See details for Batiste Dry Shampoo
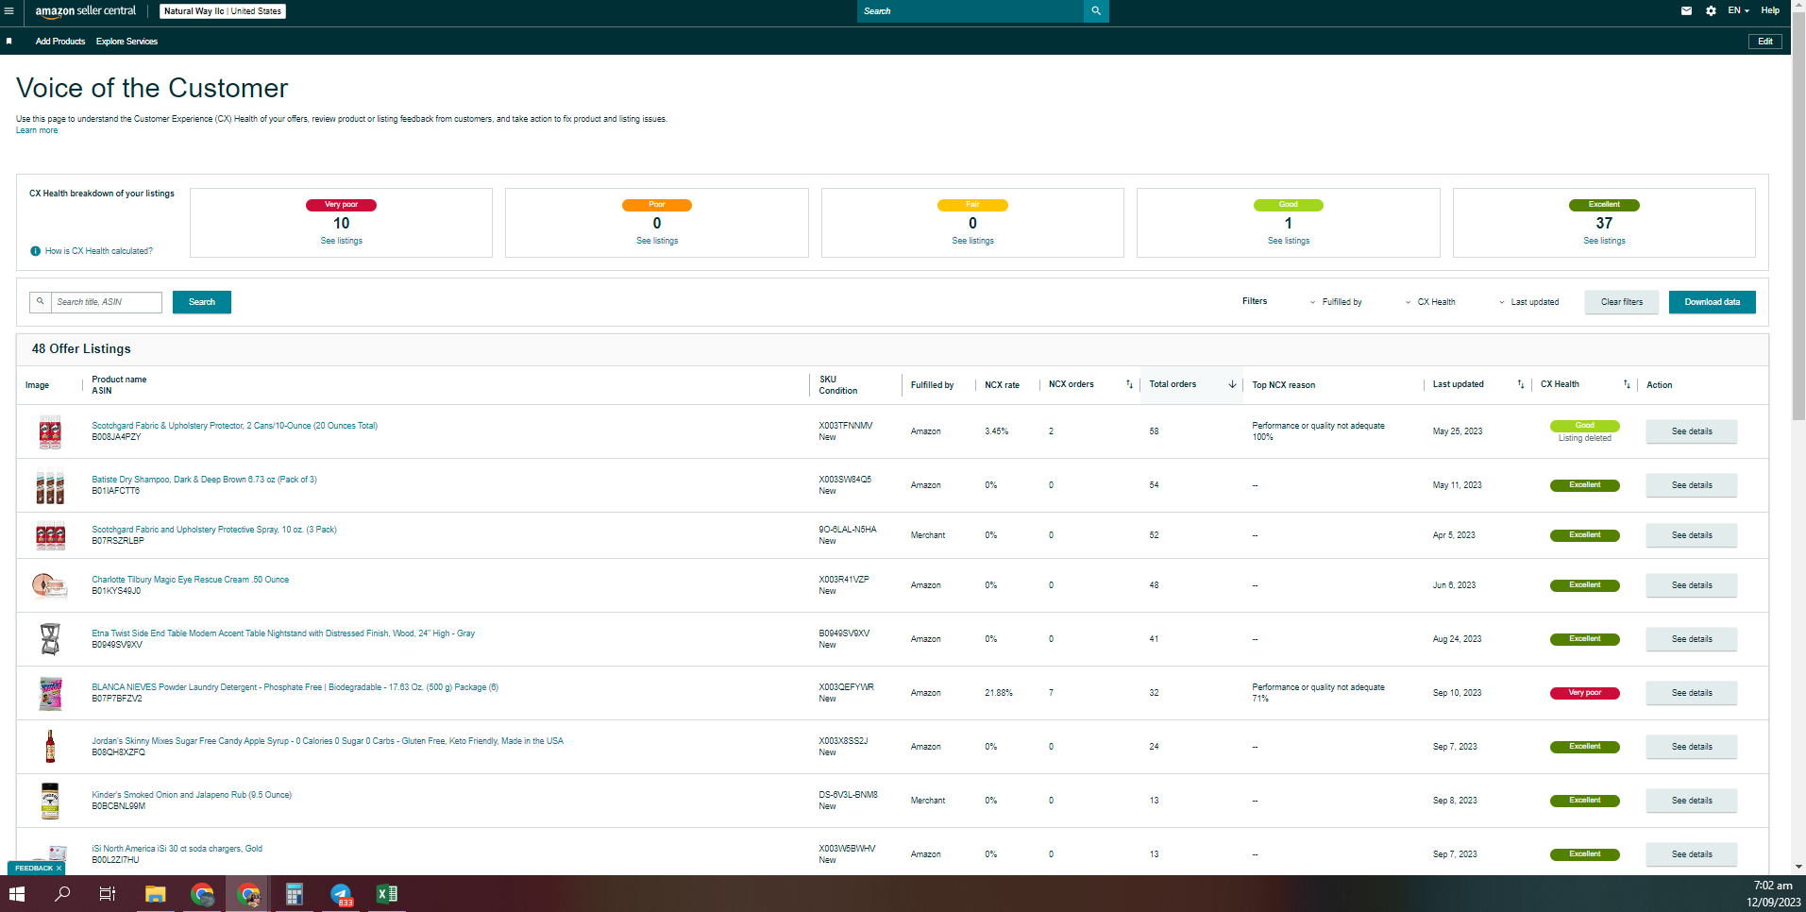The image size is (1806, 912). (1692, 485)
